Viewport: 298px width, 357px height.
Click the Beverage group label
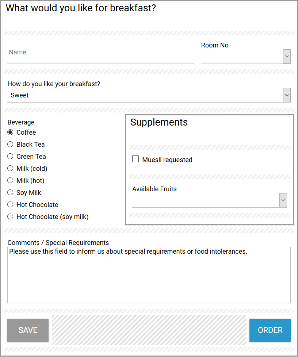click(x=21, y=122)
